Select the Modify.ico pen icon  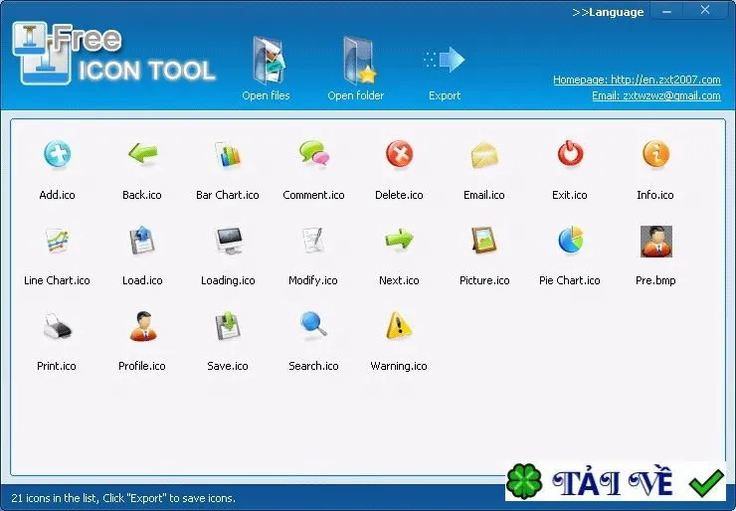tap(313, 240)
